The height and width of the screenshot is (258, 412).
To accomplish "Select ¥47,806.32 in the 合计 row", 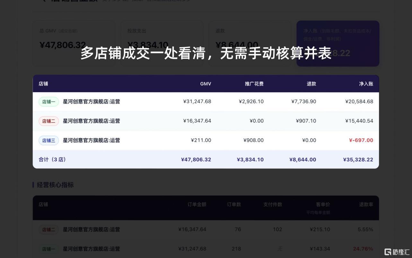I will click(x=196, y=159).
